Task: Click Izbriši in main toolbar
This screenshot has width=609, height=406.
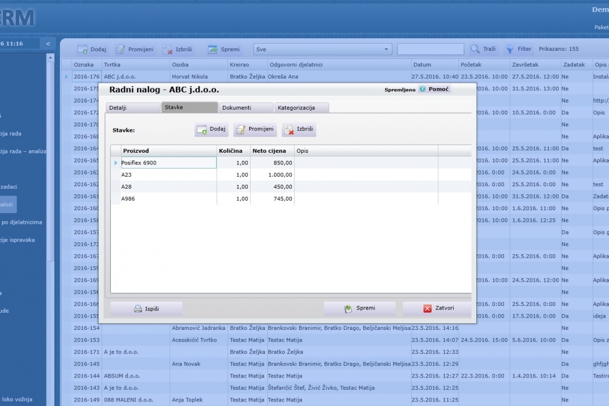Action: point(178,49)
